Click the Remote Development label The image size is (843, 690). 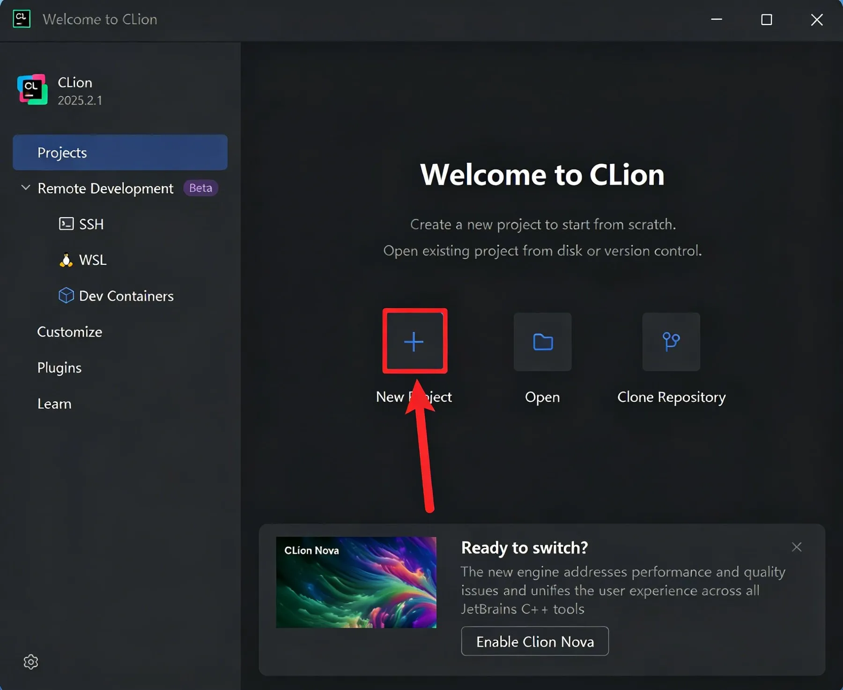point(105,188)
